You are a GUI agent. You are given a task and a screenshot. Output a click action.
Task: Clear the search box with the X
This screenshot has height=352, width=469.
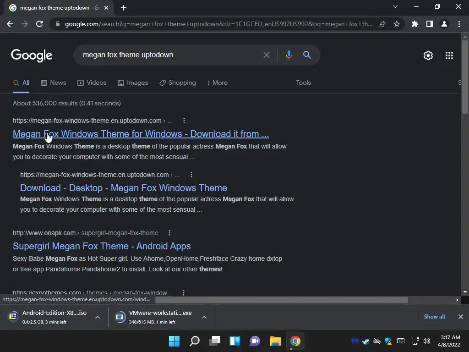point(267,55)
